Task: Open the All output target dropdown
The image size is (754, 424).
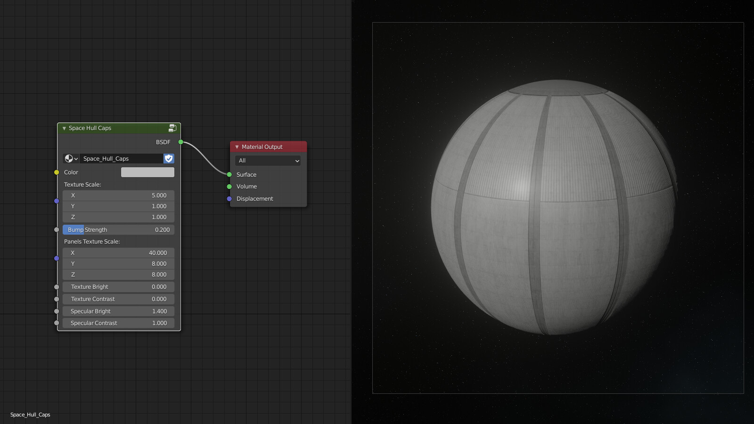Action: 267,161
